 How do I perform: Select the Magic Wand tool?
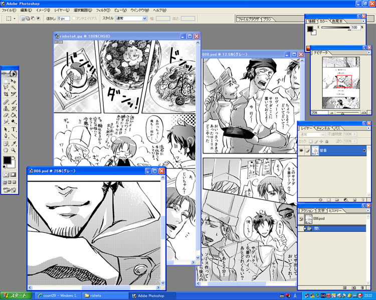(x=14, y=87)
